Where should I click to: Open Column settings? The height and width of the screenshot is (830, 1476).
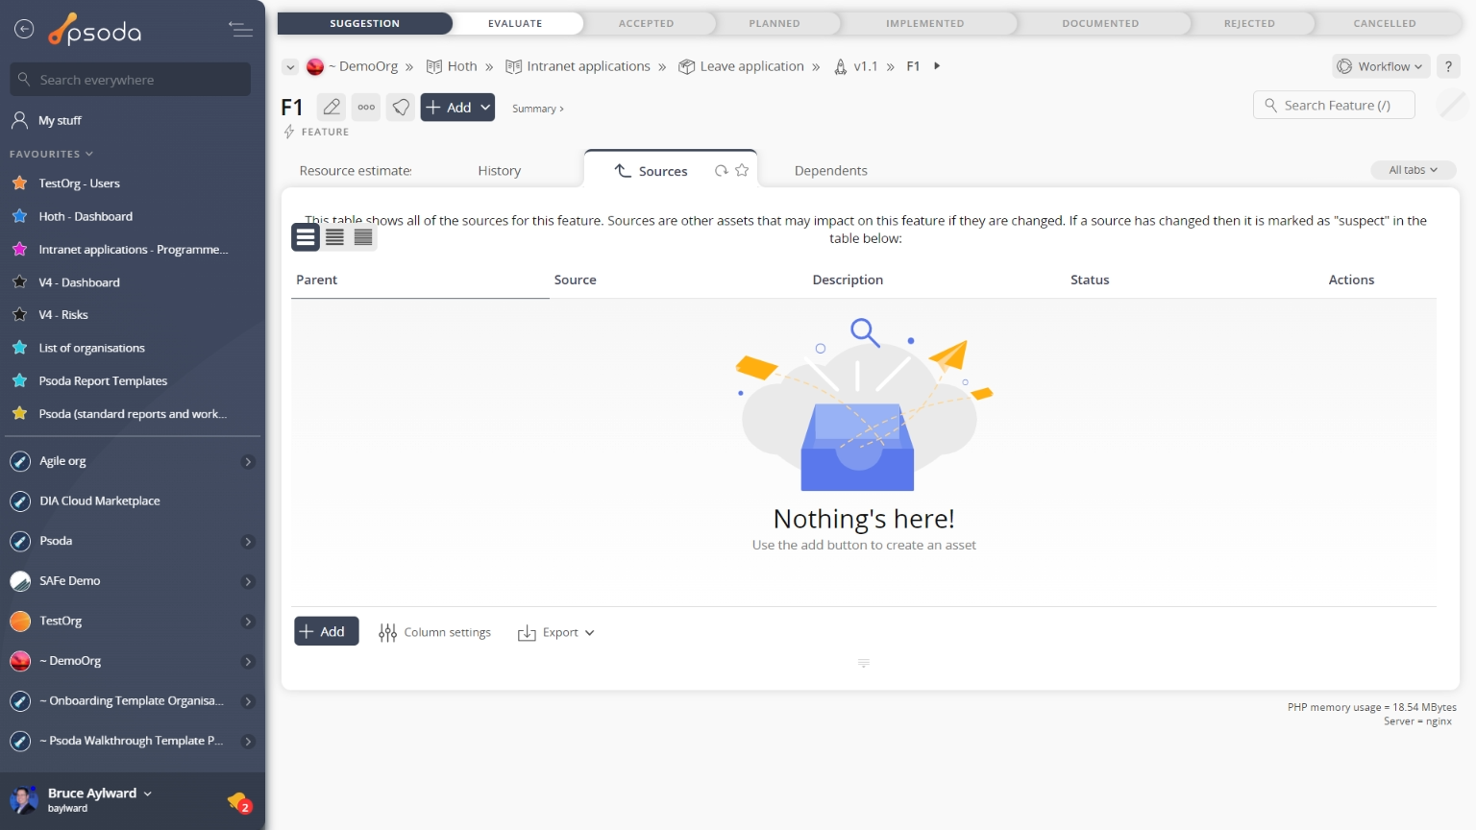(x=435, y=632)
